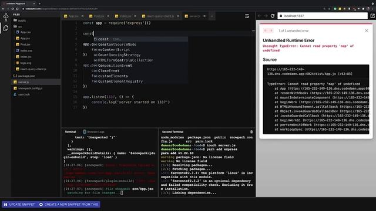Image resolution: width=376 pixels, height=211 pixels.
Task: Select CompositionEvent autocomplete suggestion
Action: point(141,66)
